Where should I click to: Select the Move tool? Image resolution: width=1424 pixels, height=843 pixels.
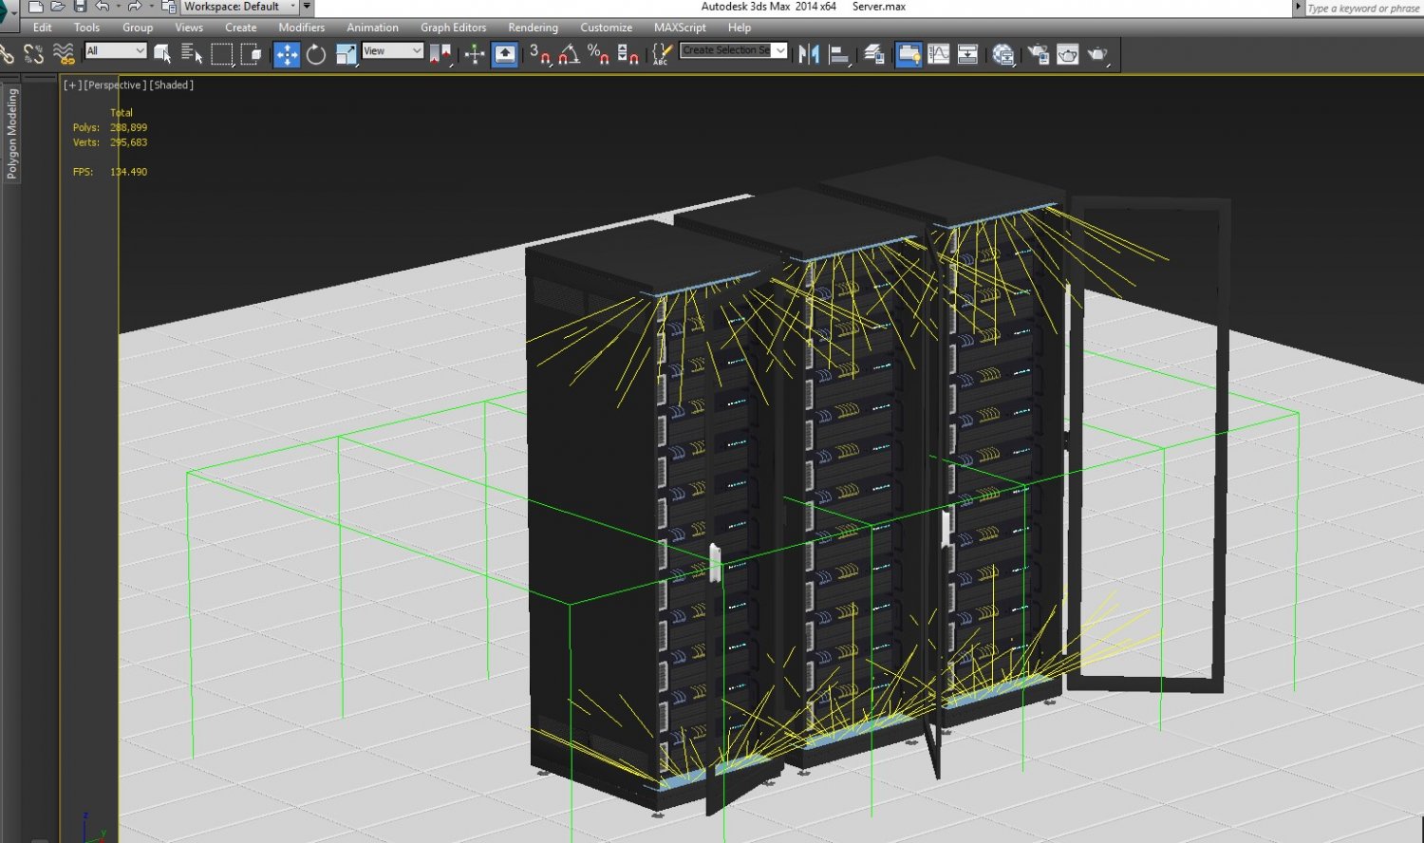(287, 54)
